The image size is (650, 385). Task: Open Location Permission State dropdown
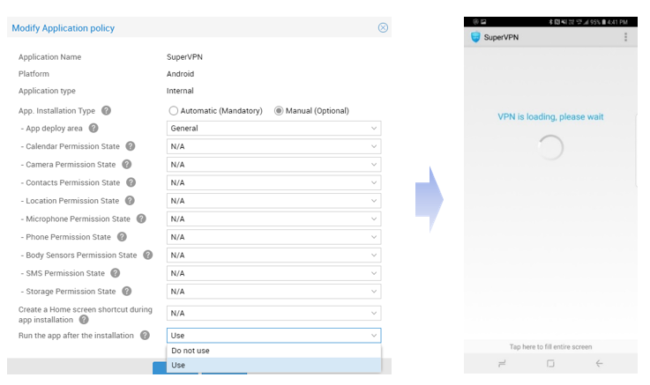[x=273, y=201]
